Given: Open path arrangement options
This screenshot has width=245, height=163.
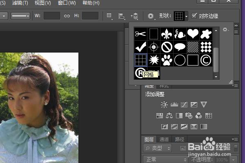Looking at the screenshot, I should pos(134,16).
